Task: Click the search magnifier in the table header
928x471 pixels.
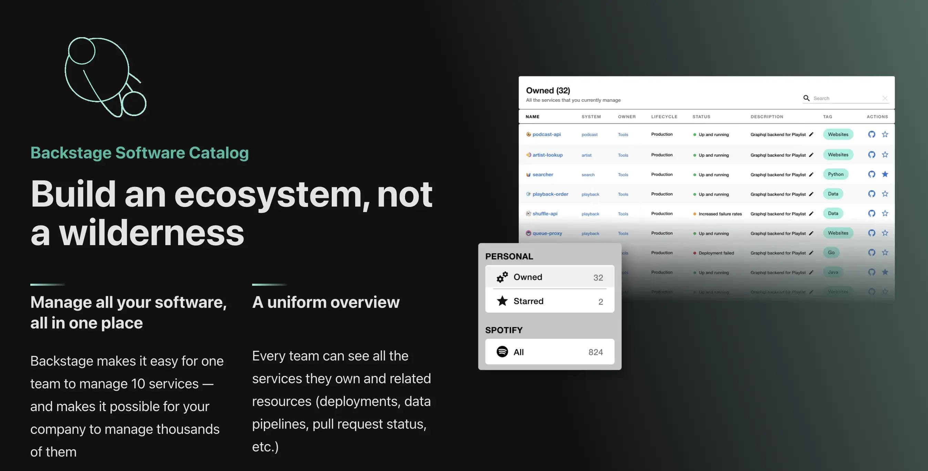Action: click(x=807, y=98)
